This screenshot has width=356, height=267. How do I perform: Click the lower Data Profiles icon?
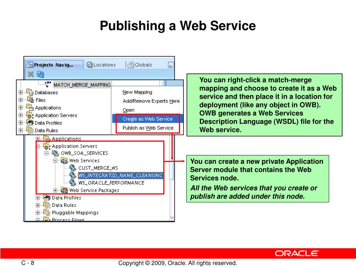[47, 197]
